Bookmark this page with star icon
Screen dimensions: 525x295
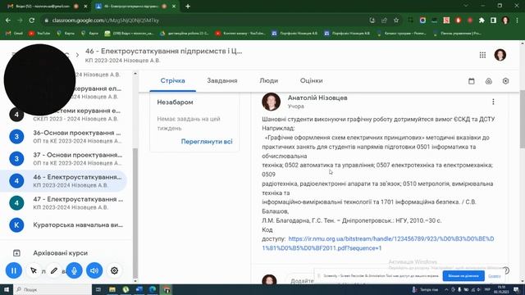pos(396,20)
